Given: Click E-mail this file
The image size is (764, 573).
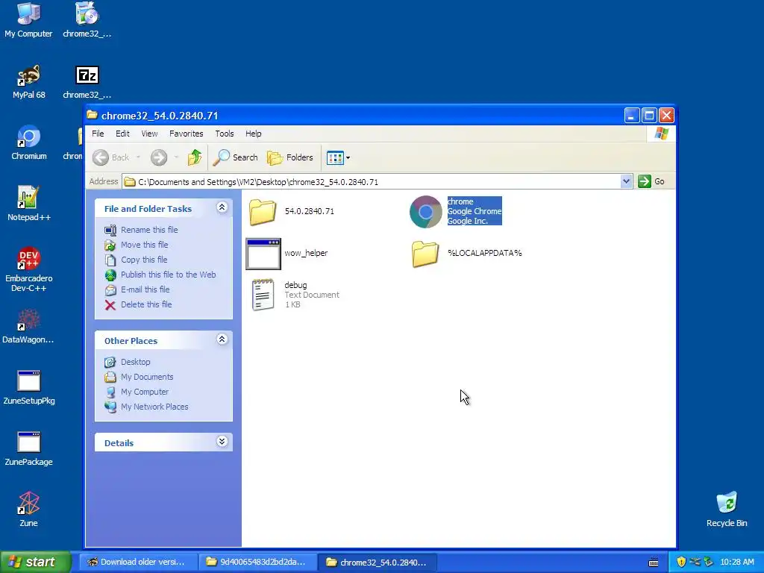Looking at the screenshot, I should pos(145,289).
